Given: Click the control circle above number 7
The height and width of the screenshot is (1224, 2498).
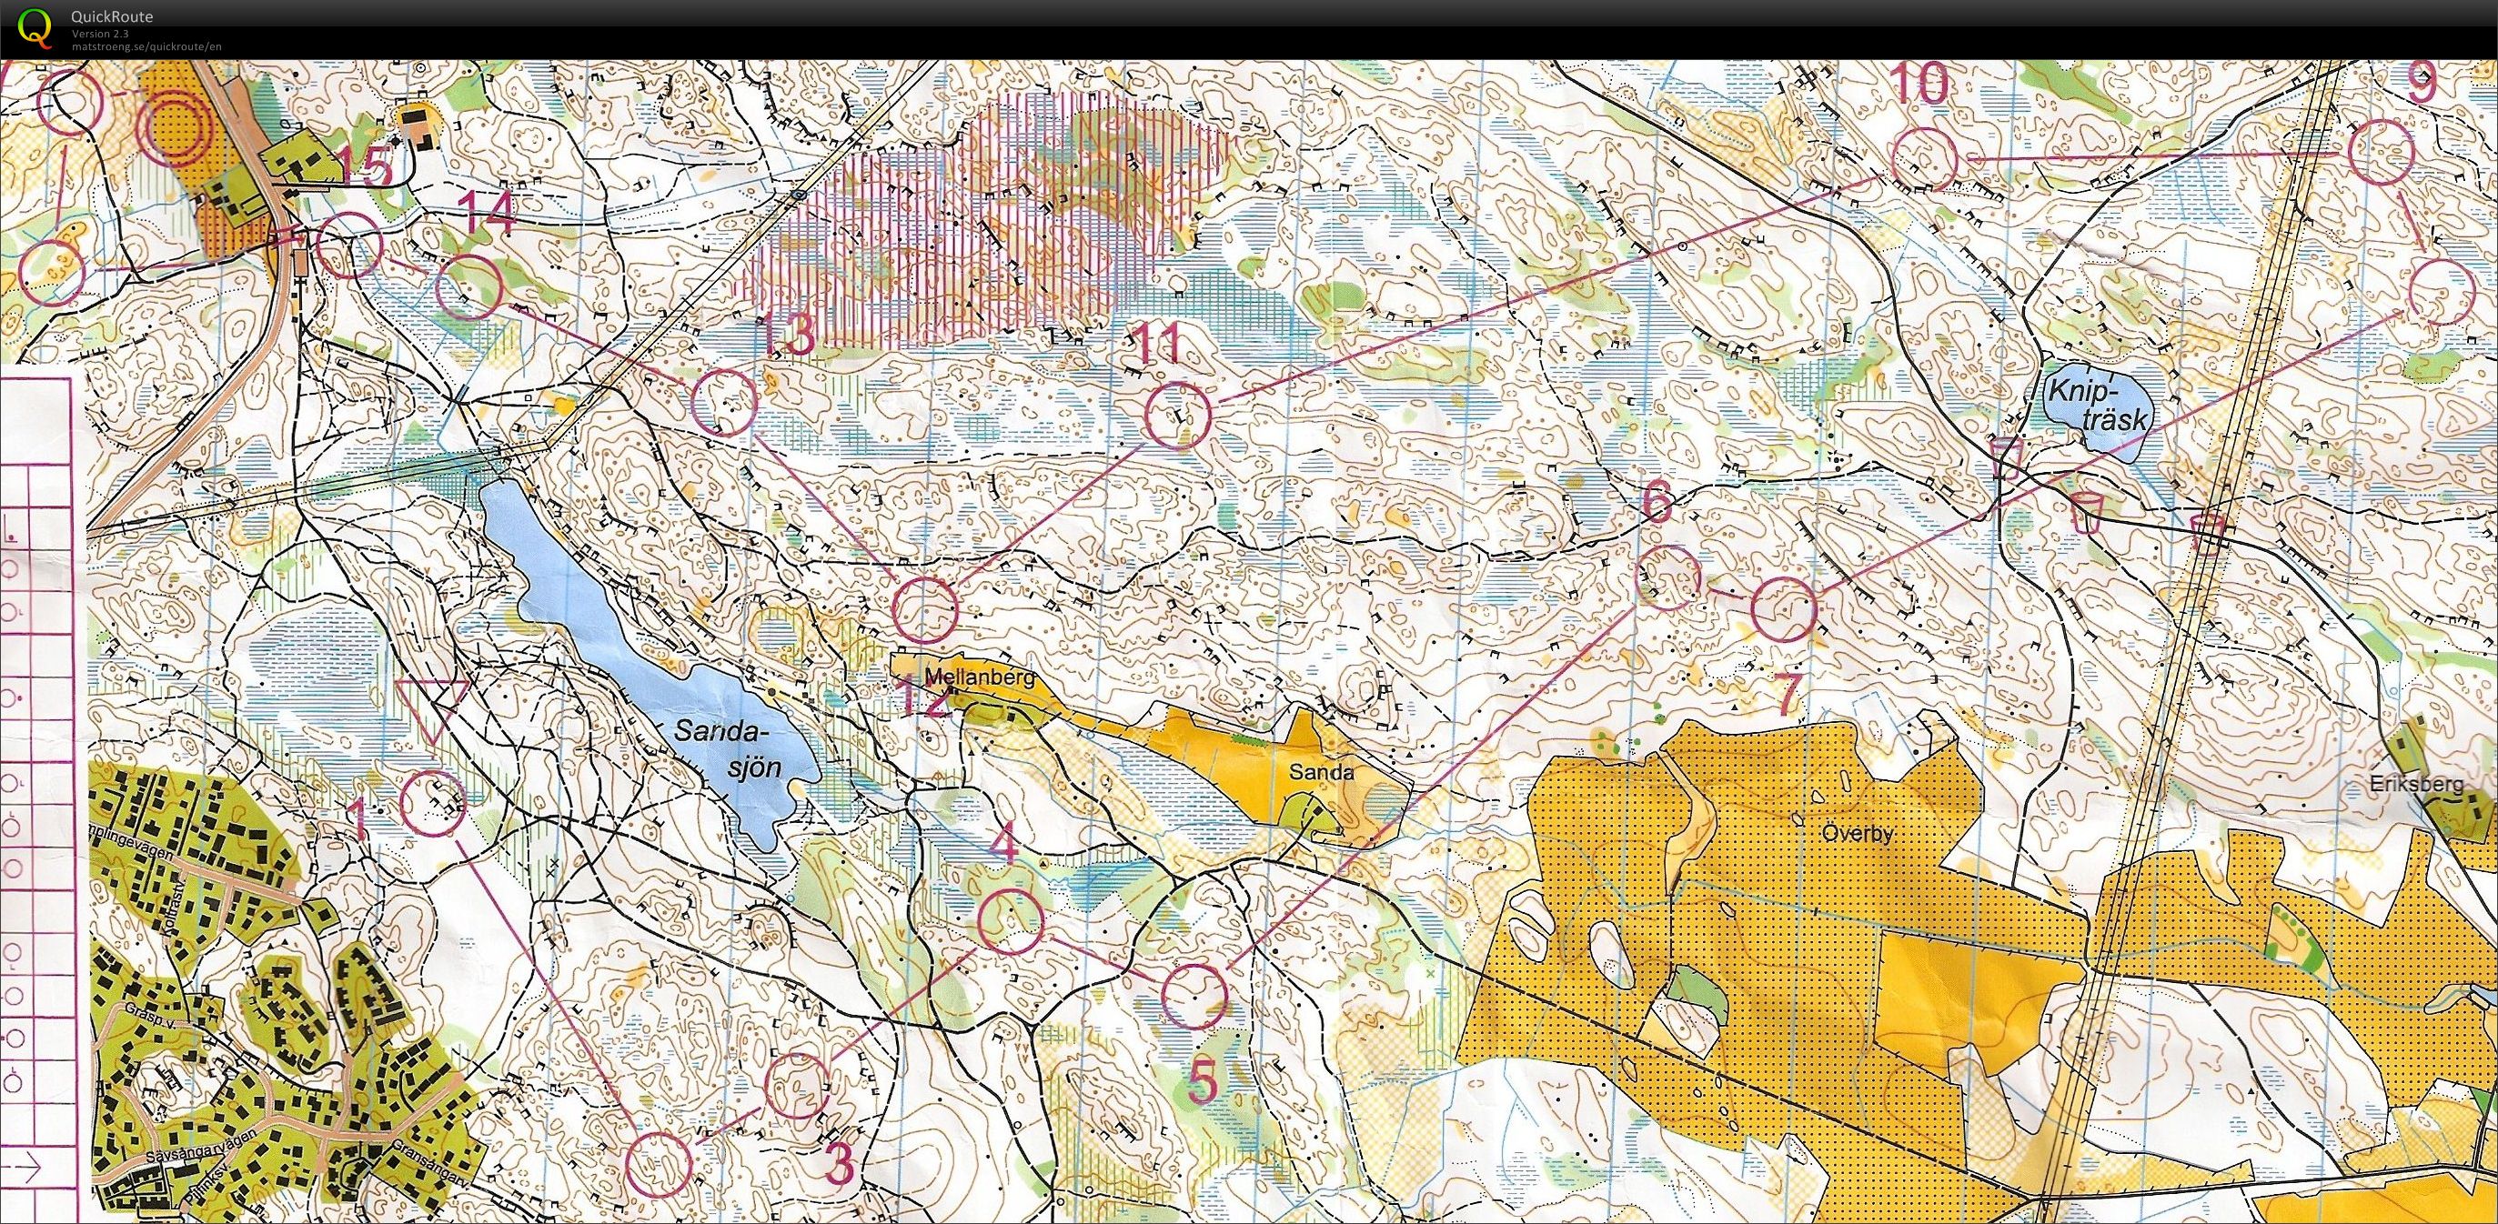Looking at the screenshot, I should 1783,608.
